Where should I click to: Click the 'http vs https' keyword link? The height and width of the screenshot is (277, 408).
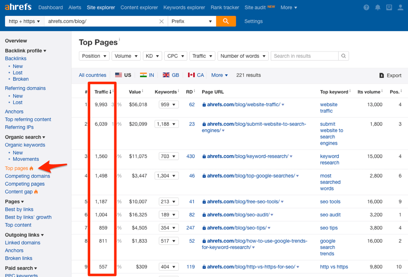pyautogui.click(x=334, y=267)
